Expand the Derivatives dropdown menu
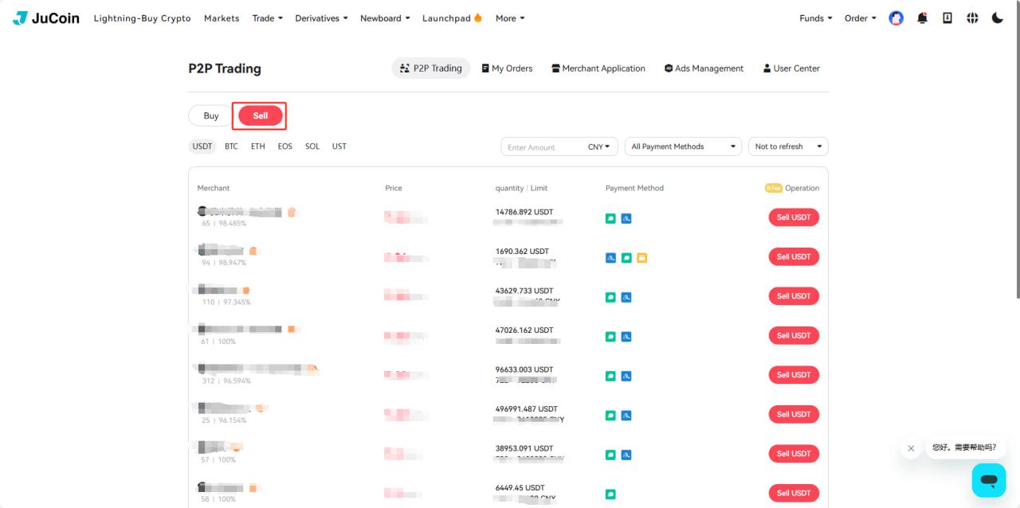The image size is (1020, 508). coord(321,18)
